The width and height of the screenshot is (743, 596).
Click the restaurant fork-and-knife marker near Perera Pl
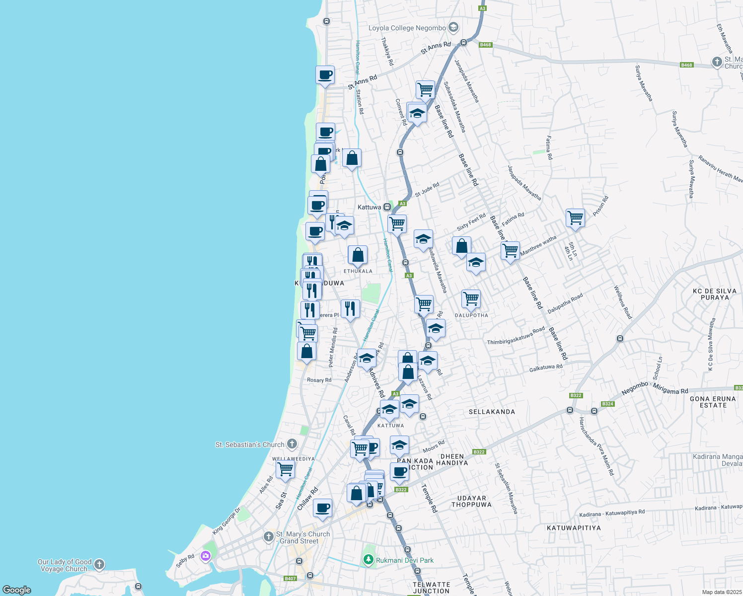coord(310,309)
